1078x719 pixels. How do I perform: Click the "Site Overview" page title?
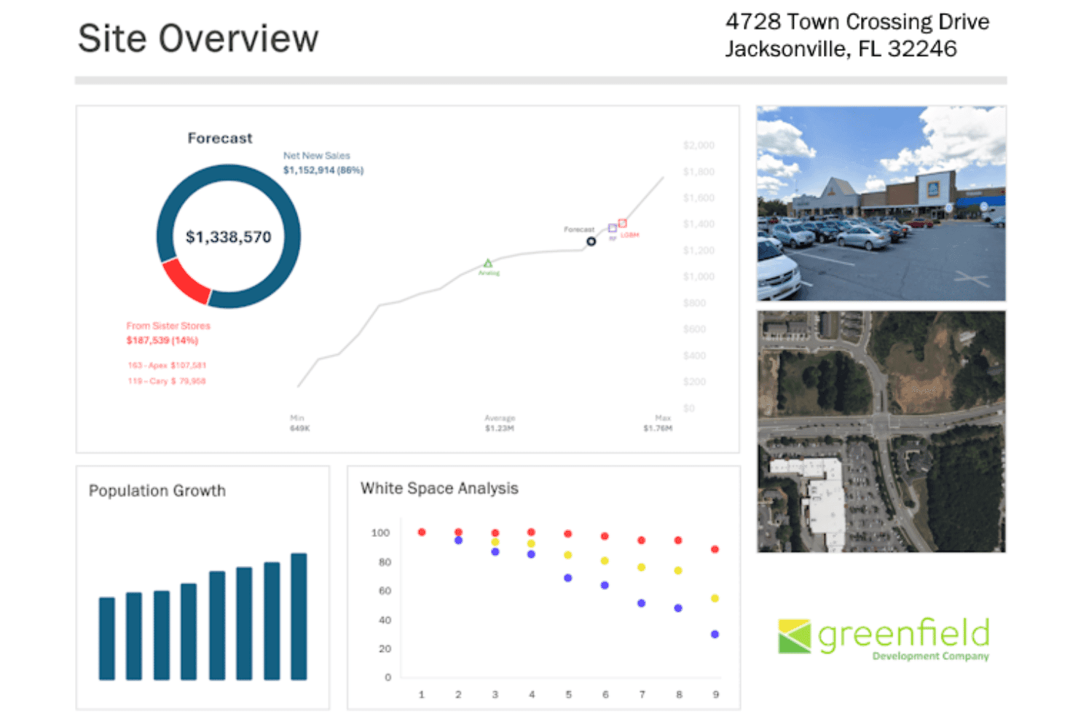198,38
